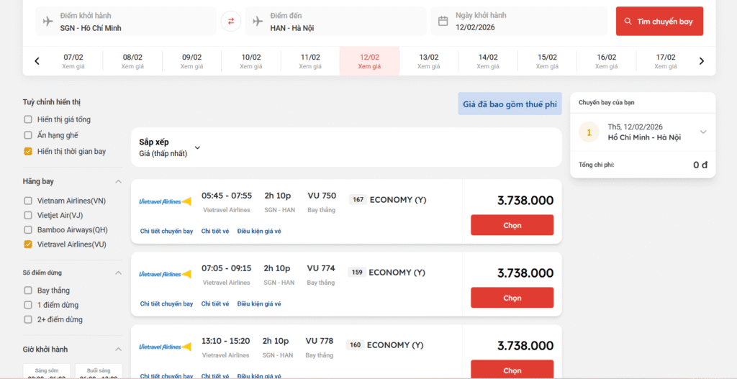
Task: Click previous dates left arrow
Action: tap(37, 61)
